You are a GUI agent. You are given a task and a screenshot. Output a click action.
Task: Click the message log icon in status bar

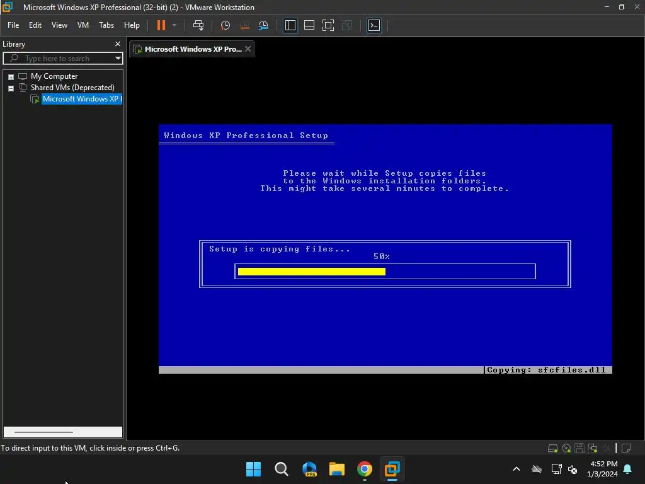625,448
